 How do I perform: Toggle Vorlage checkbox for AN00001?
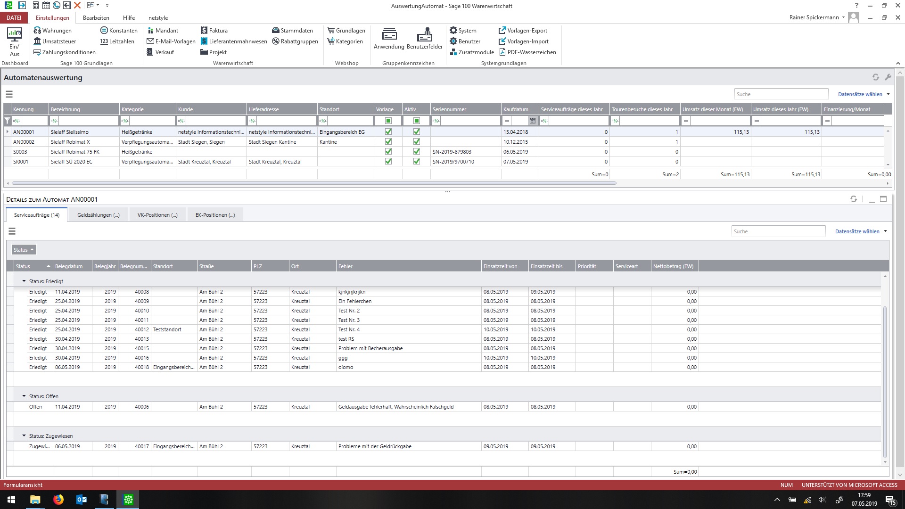coord(388,132)
